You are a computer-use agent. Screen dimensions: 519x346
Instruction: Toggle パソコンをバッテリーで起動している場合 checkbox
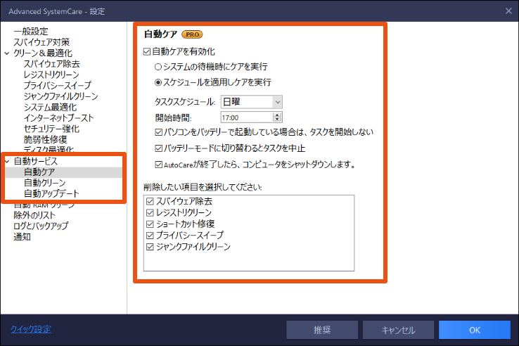coord(158,132)
